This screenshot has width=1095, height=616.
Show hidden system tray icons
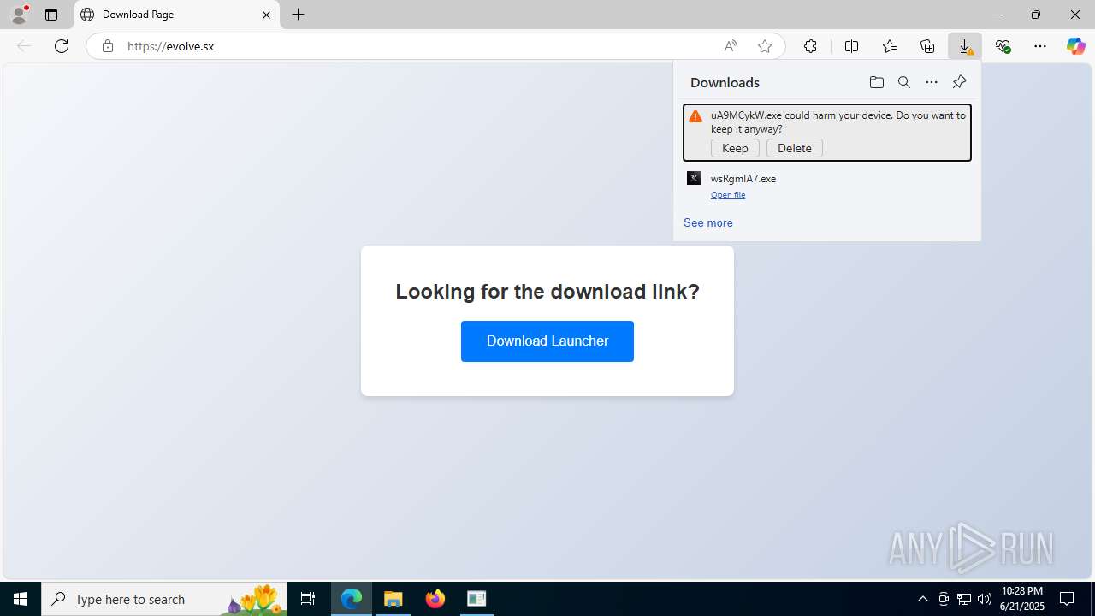point(923,599)
